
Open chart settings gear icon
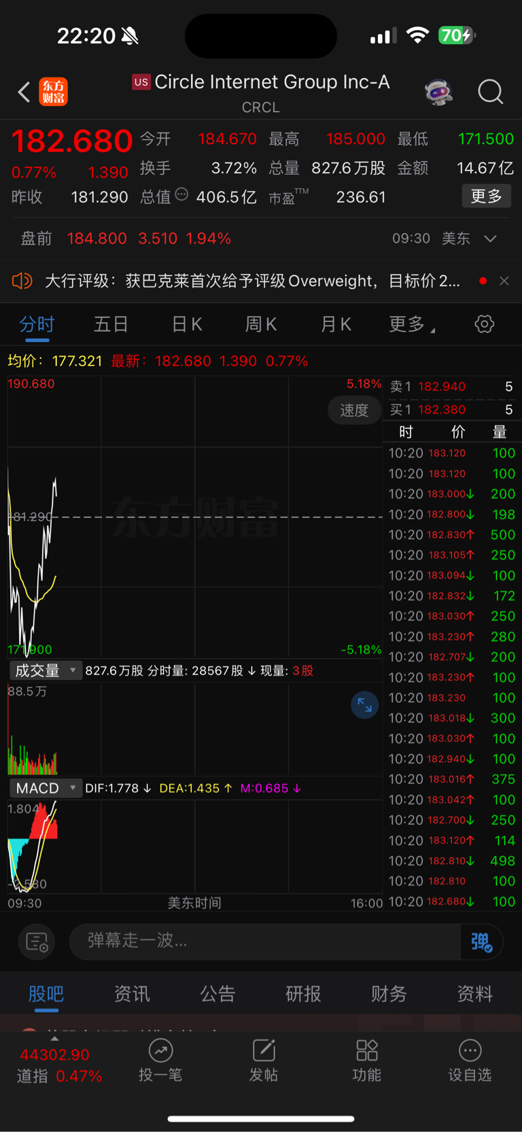pos(485,324)
